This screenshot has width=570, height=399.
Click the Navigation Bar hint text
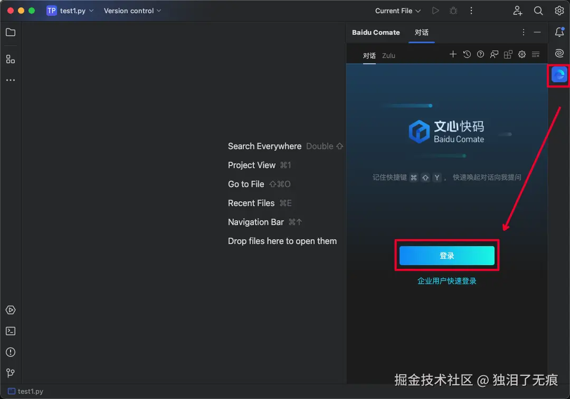click(256, 222)
